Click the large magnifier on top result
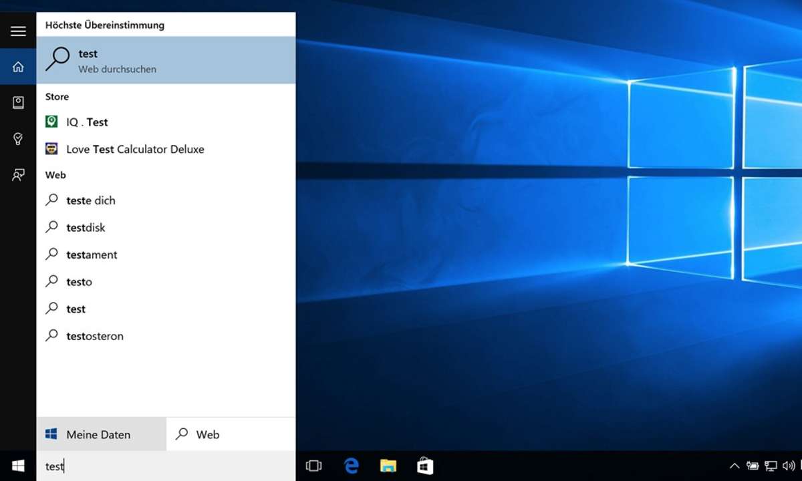Image resolution: width=802 pixels, height=481 pixels. (x=57, y=59)
